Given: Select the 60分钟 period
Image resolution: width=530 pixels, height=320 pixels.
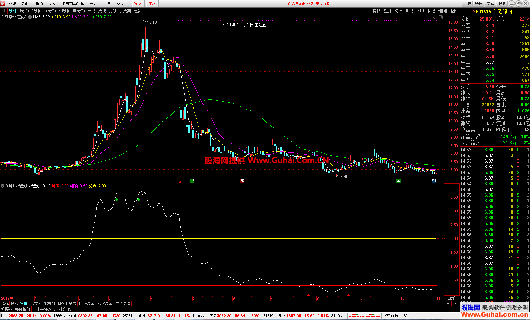Looking at the screenshot, I should (x=79, y=11).
